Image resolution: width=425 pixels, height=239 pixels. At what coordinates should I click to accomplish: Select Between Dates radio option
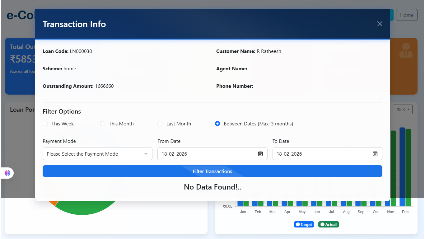[217, 124]
